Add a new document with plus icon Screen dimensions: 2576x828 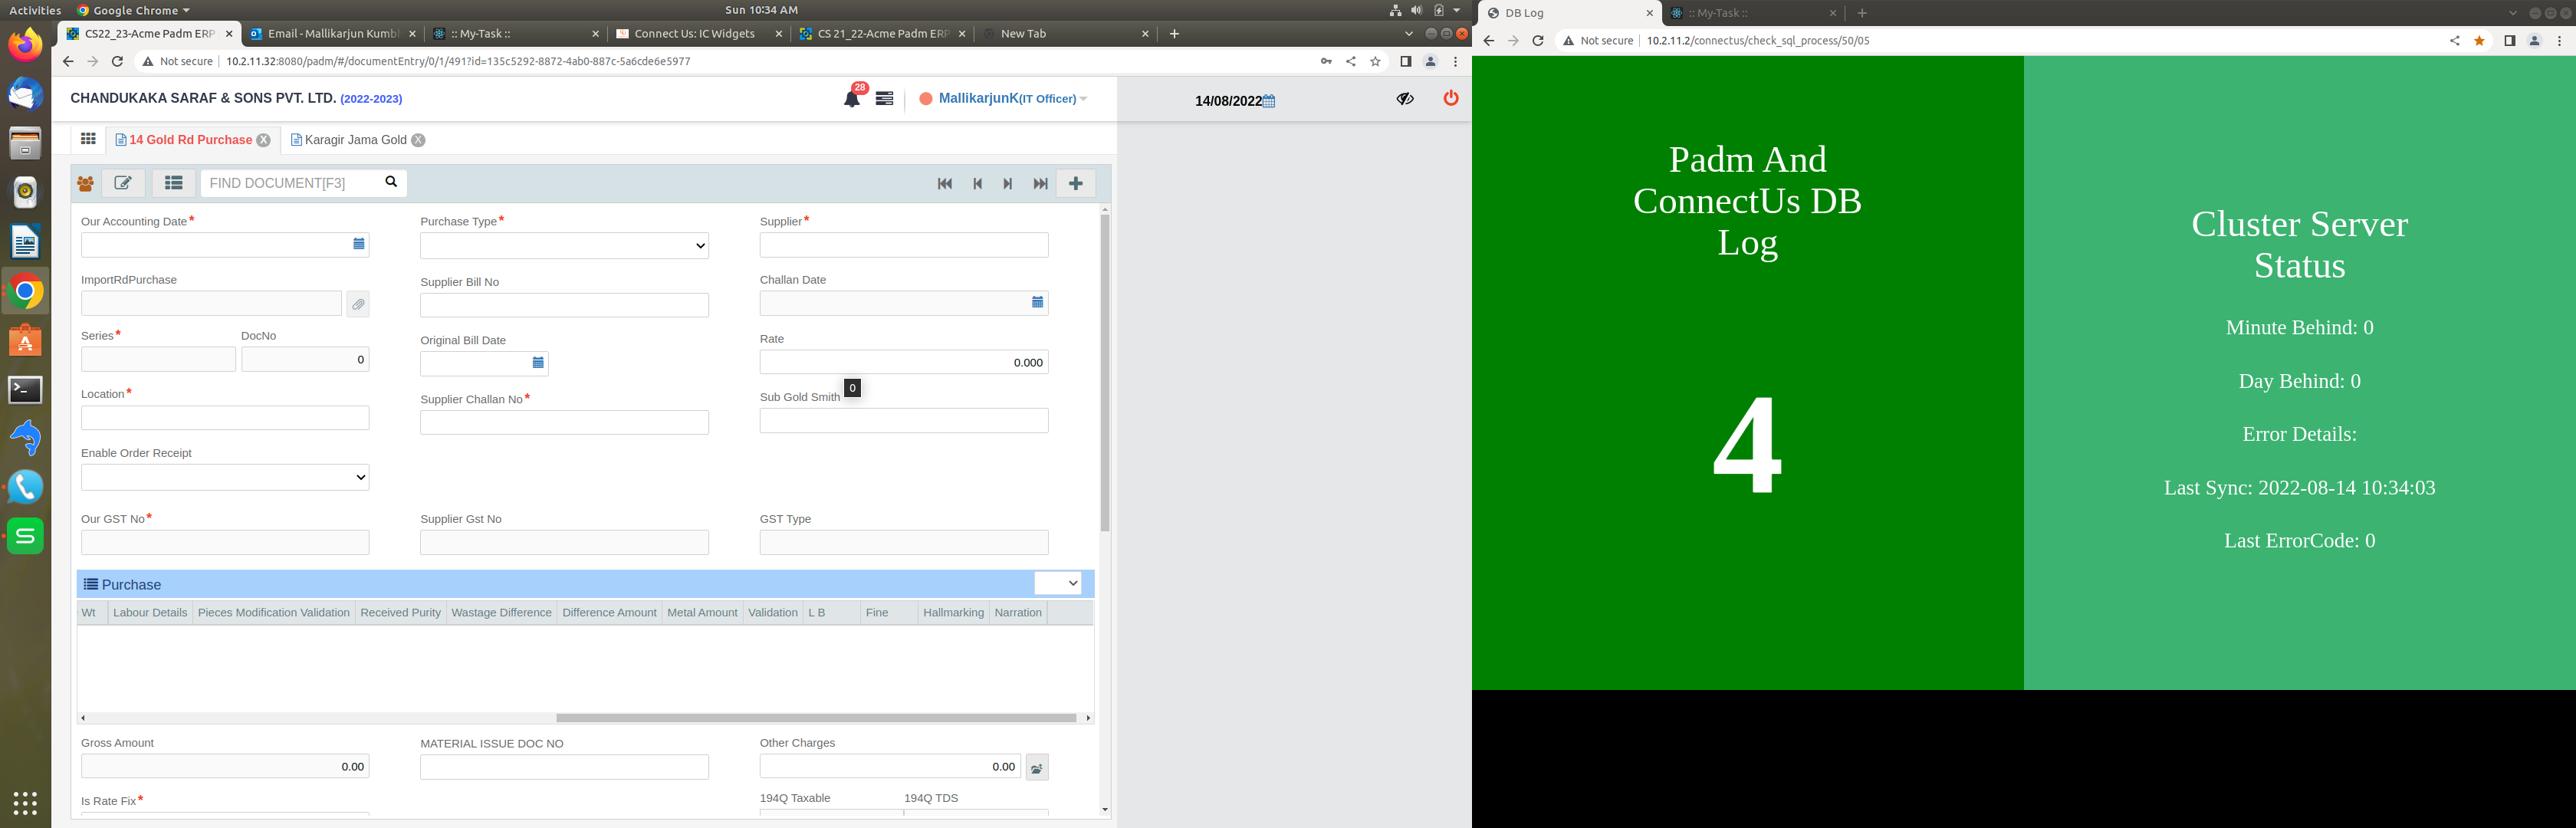click(x=1076, y=183)
